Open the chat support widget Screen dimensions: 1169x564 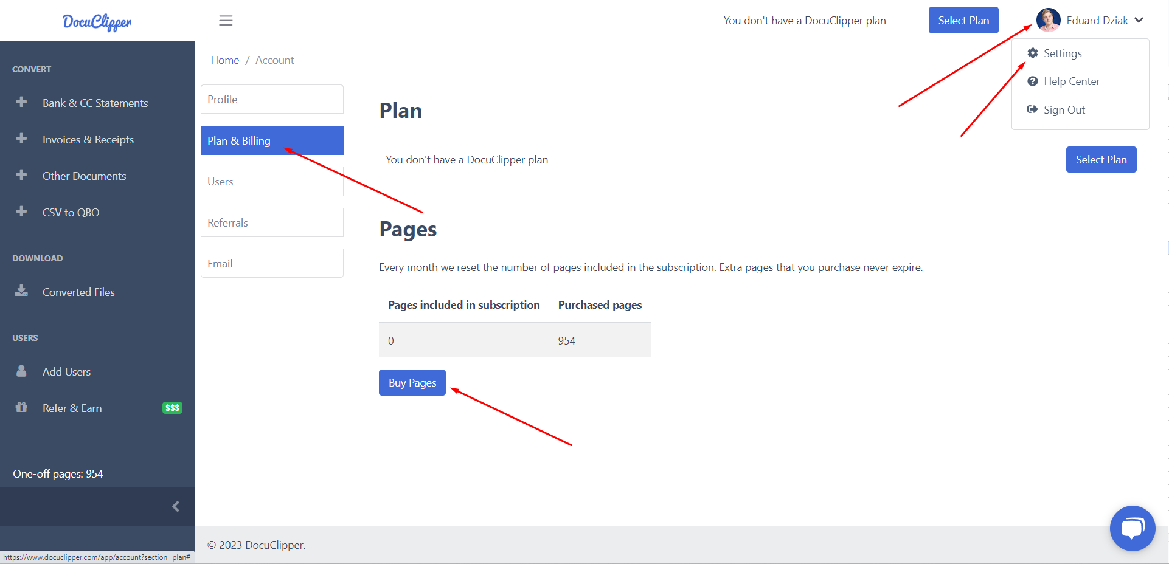(x=1133, y=528)
